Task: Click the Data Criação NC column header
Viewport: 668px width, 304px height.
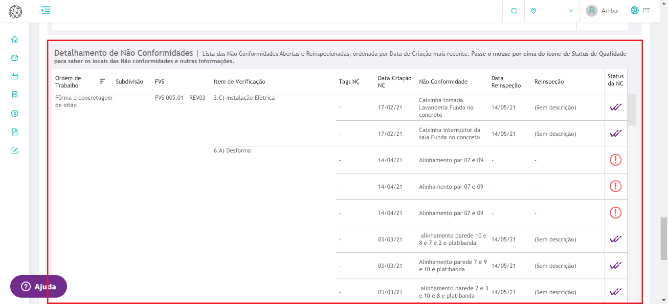Action: click(x=395, y=82)
